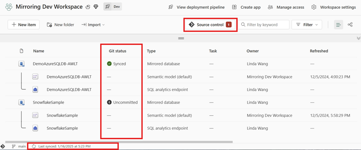Open the DemoAzureSQLDB-AWLT mirrored database
The width and height of the screenshot is (361, 150).
pyautogui.click(x=55, y=64)
